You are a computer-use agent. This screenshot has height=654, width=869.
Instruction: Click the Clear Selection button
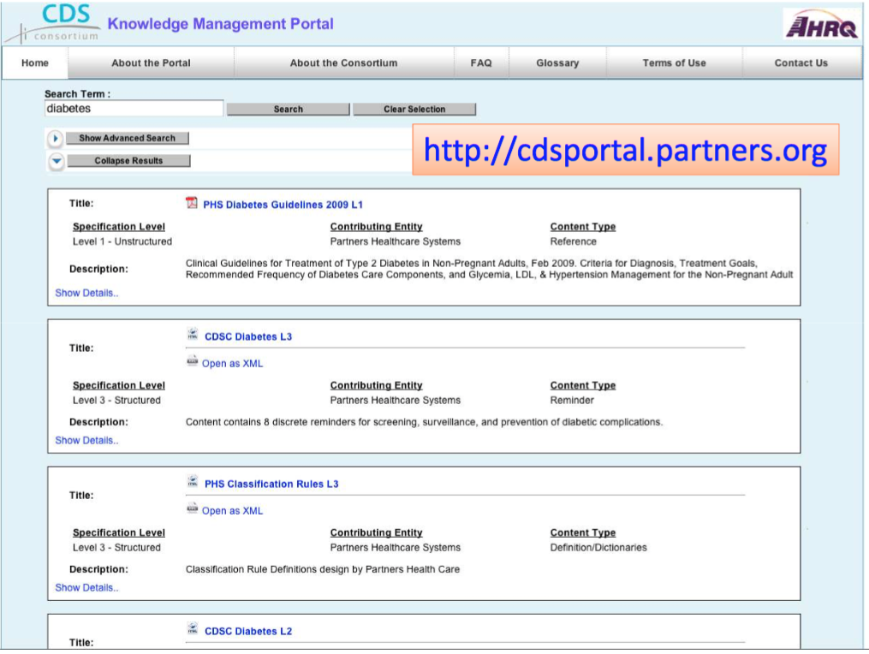tap(414, 110)
